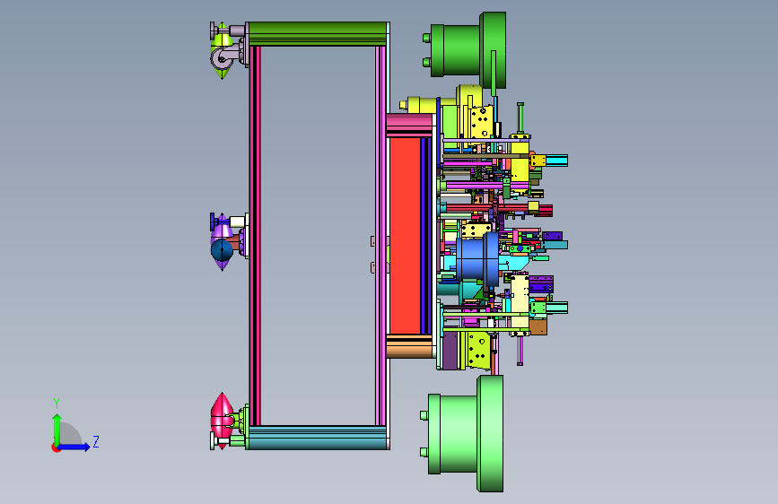Select the pink caster at the bottom-left
Image resolution: width=778 pixels, height=504 pixels.
pos(222,420)
